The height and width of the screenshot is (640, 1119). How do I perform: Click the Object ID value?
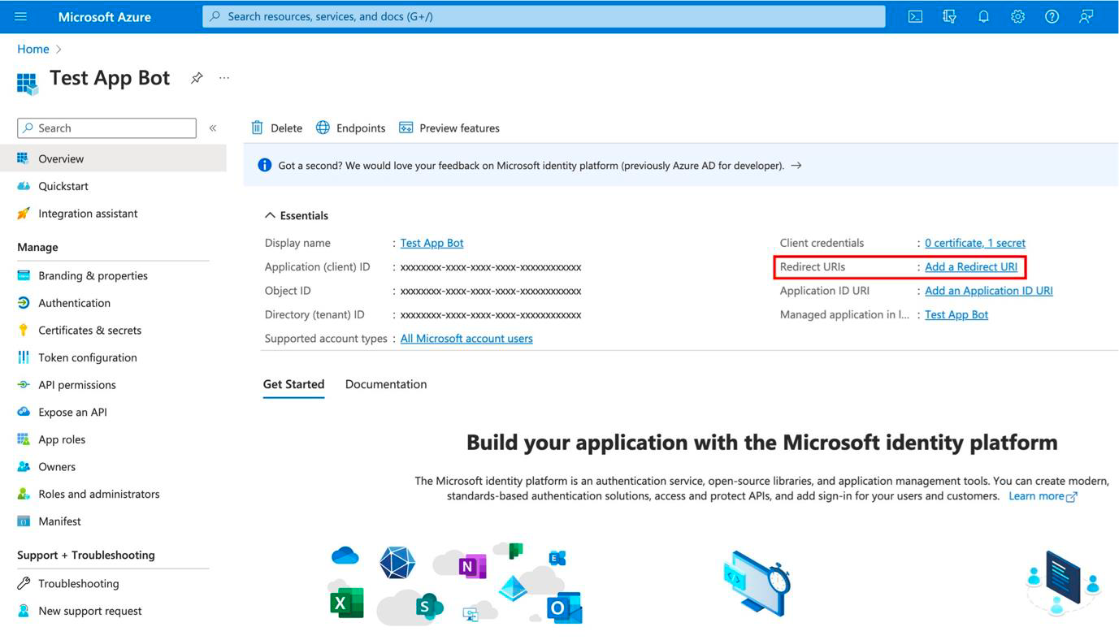point(491,291)
